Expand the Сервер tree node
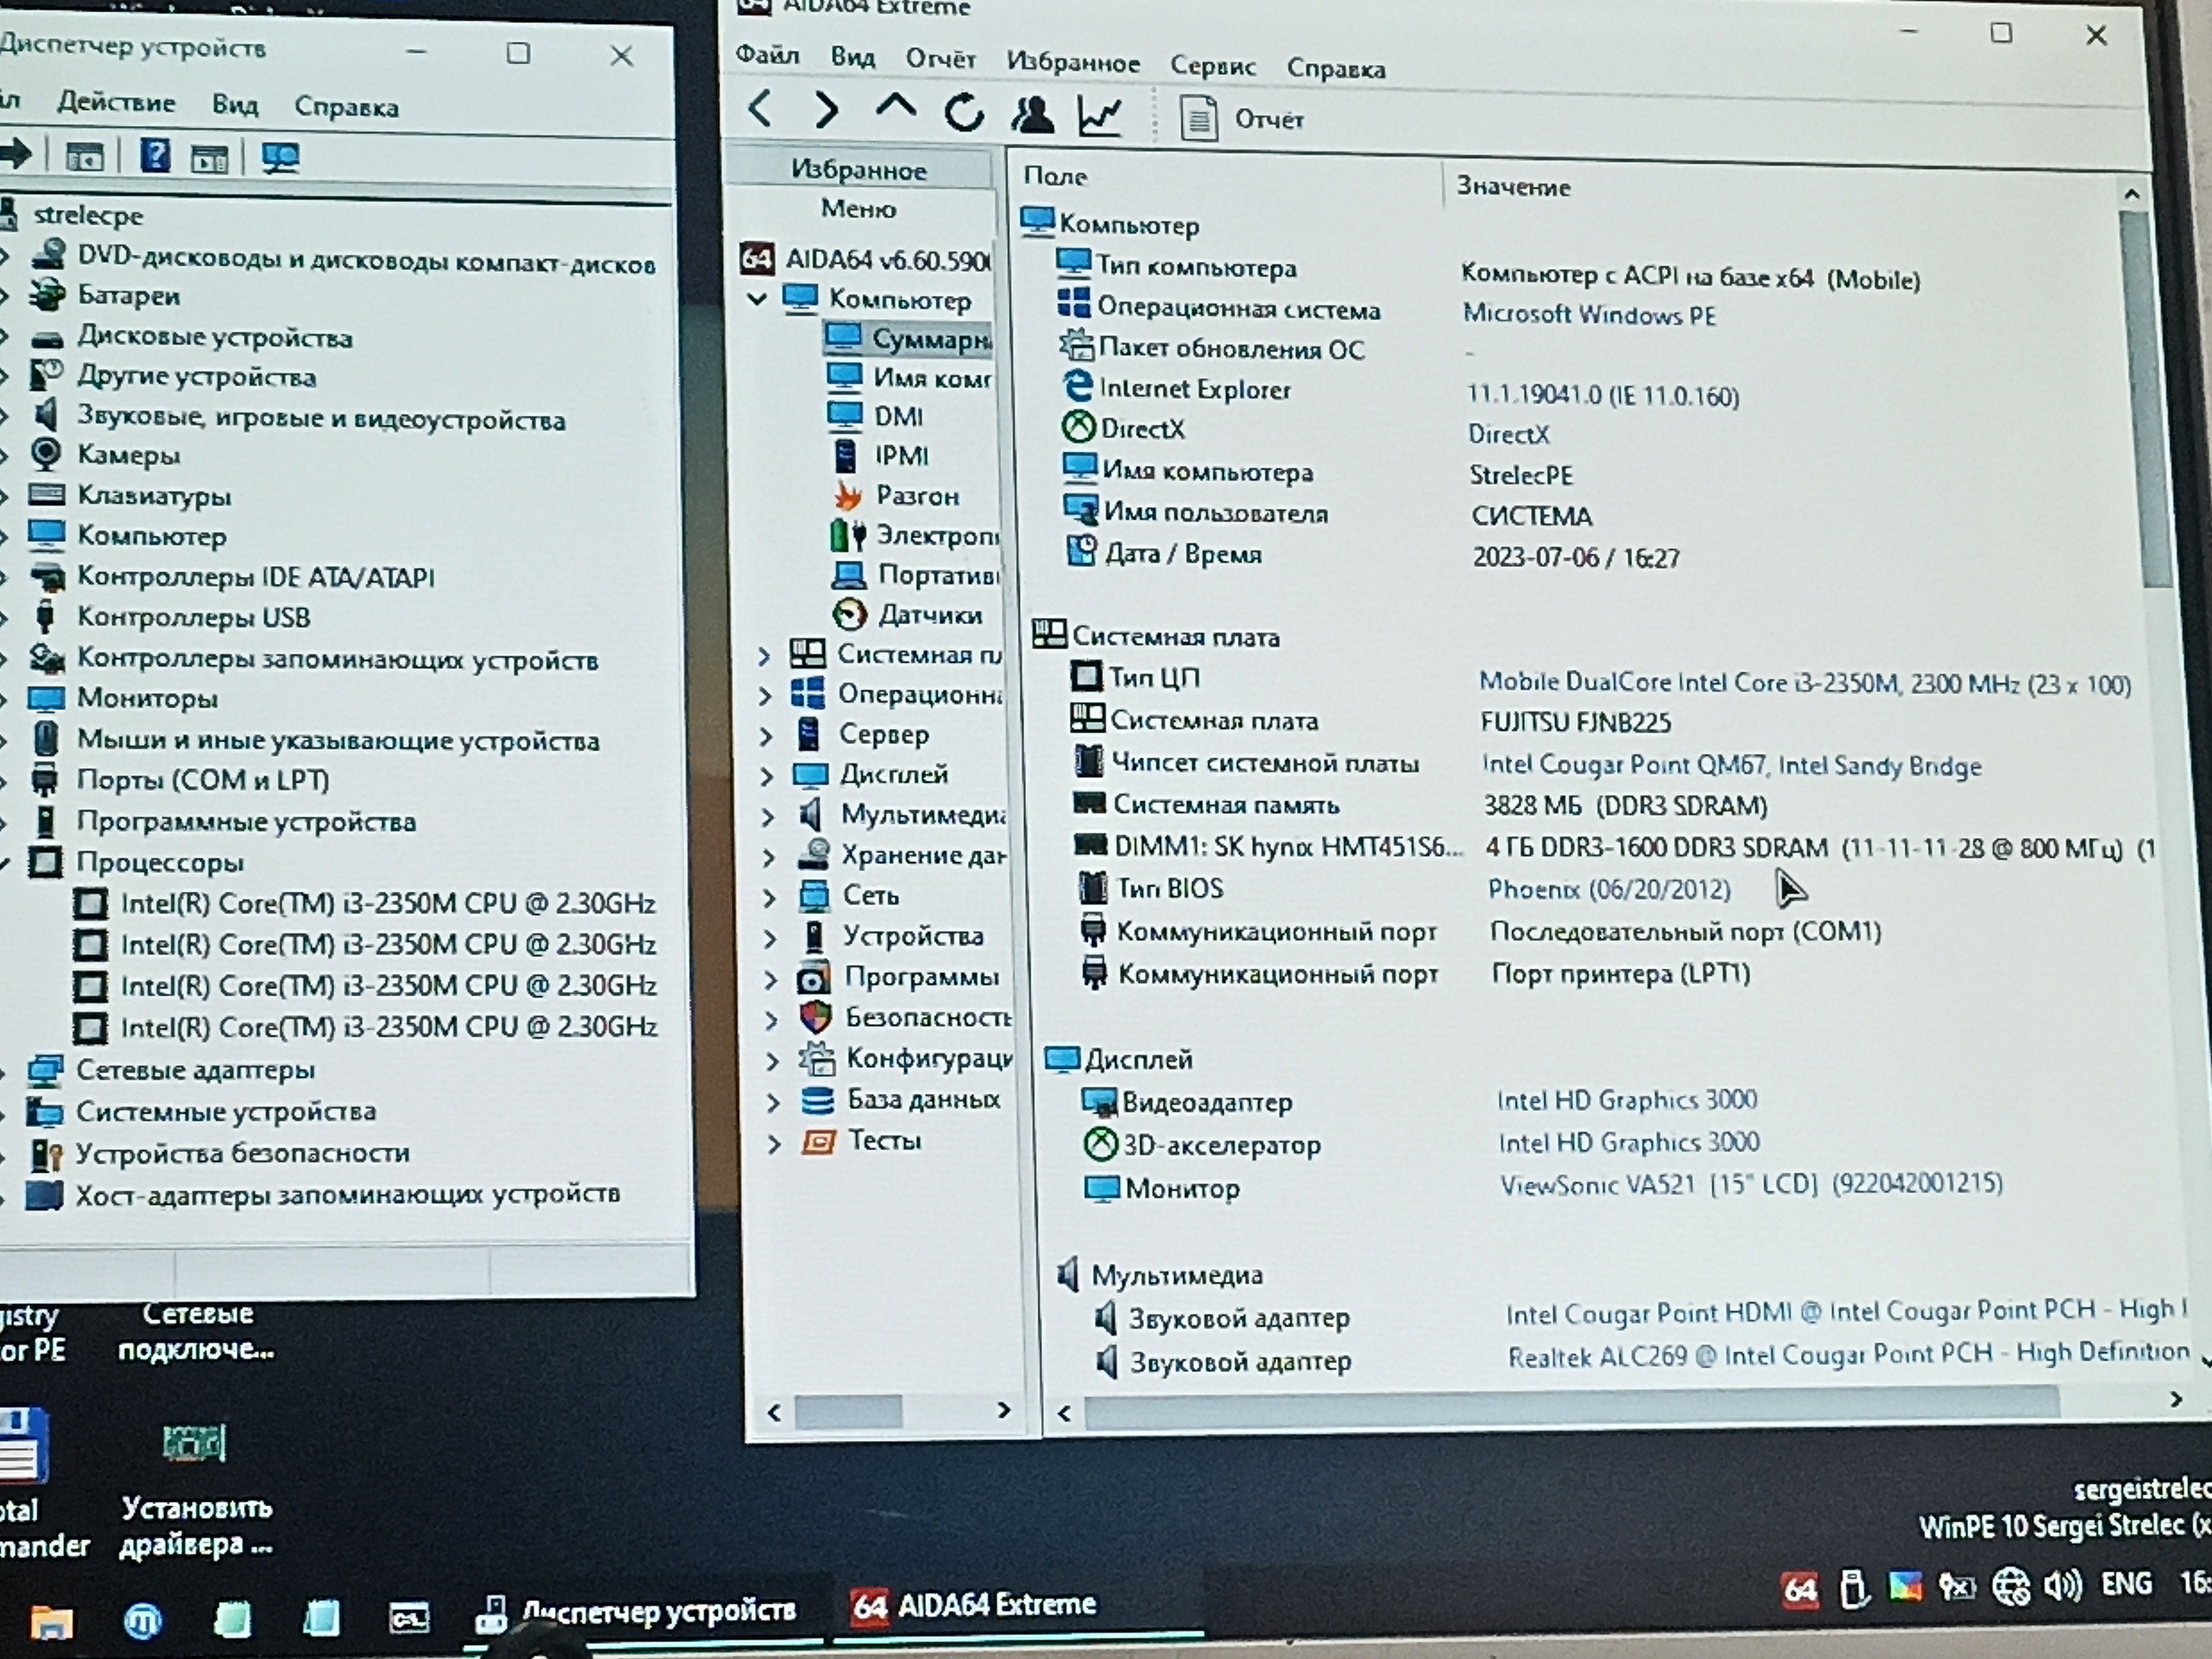 (x=766, y=736)
